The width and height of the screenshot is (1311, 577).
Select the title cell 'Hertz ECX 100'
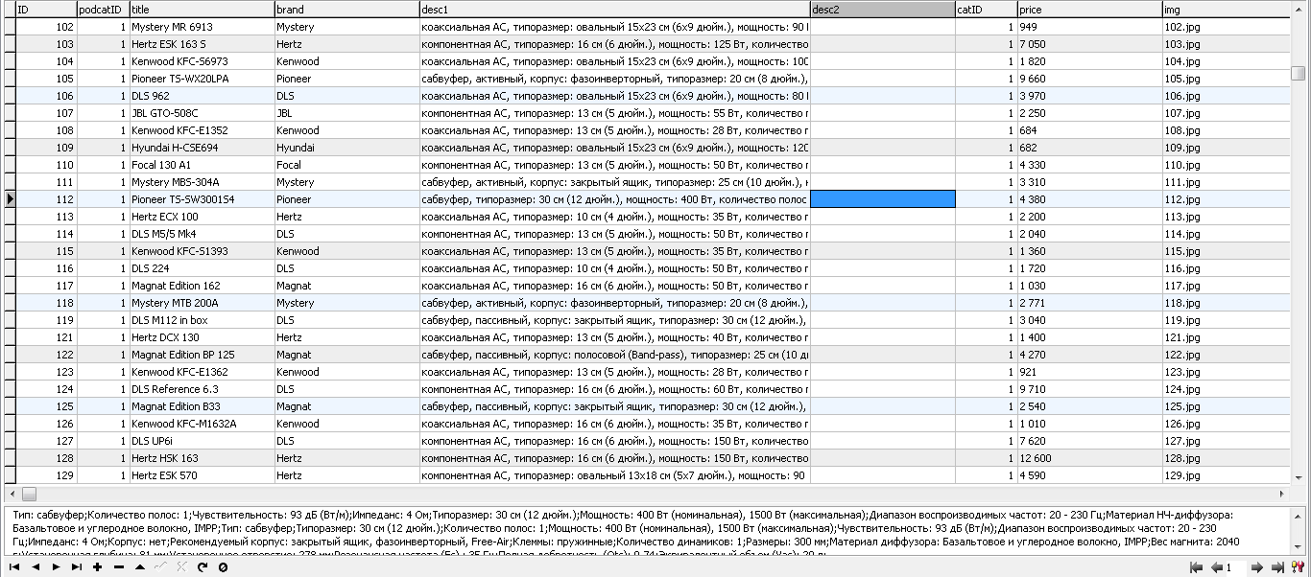[202, 216]
